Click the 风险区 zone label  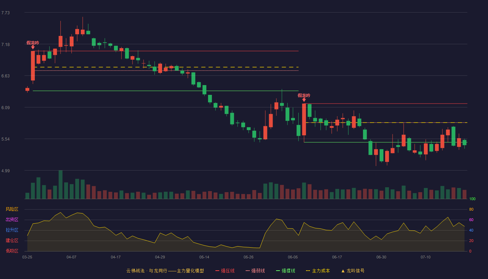point(12,209)
